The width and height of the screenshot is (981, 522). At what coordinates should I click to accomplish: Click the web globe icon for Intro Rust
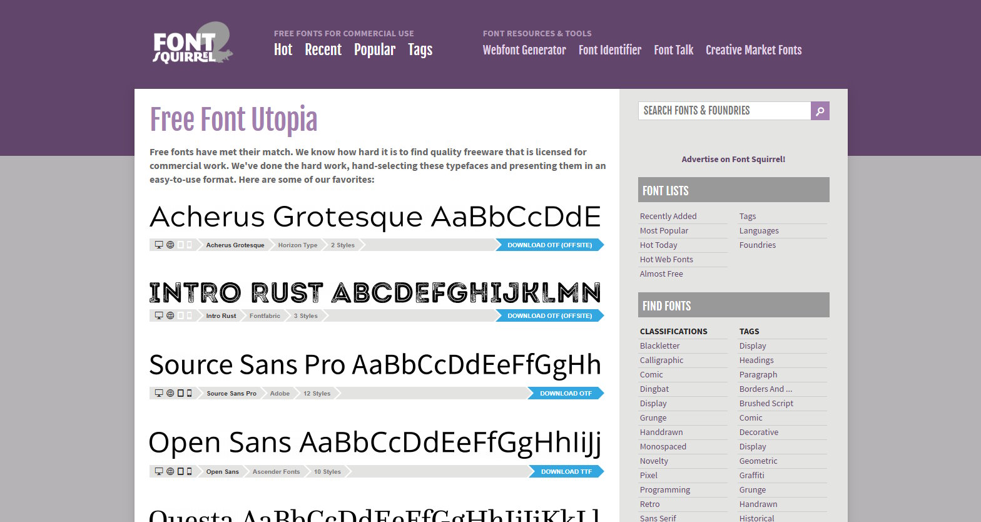(170, 315)
